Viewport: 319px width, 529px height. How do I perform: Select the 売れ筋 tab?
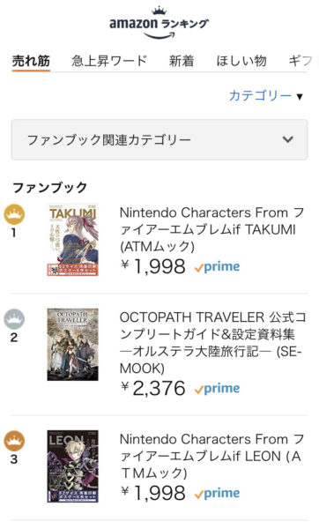tap(31, 62)
